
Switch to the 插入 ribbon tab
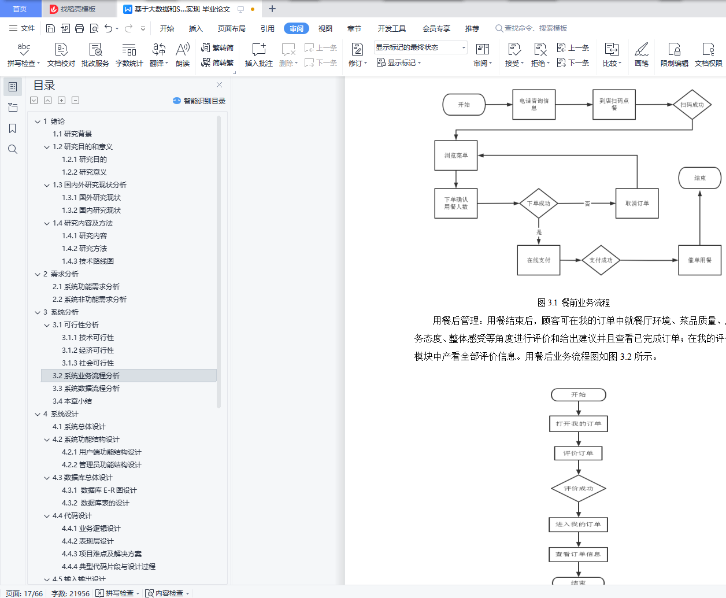(x=196, y=28)
